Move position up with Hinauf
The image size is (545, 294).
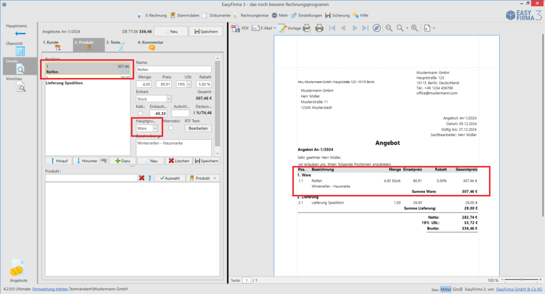point(59,161)
